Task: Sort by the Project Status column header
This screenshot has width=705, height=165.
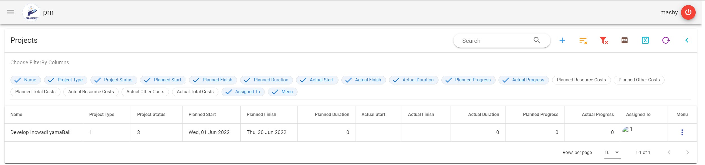Action: pyautogui.click(x=151, y=115)
